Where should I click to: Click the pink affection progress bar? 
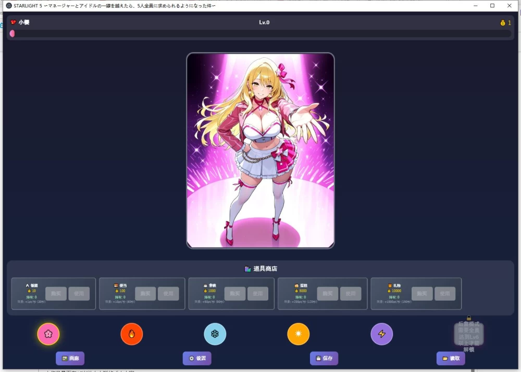[260, 33]
